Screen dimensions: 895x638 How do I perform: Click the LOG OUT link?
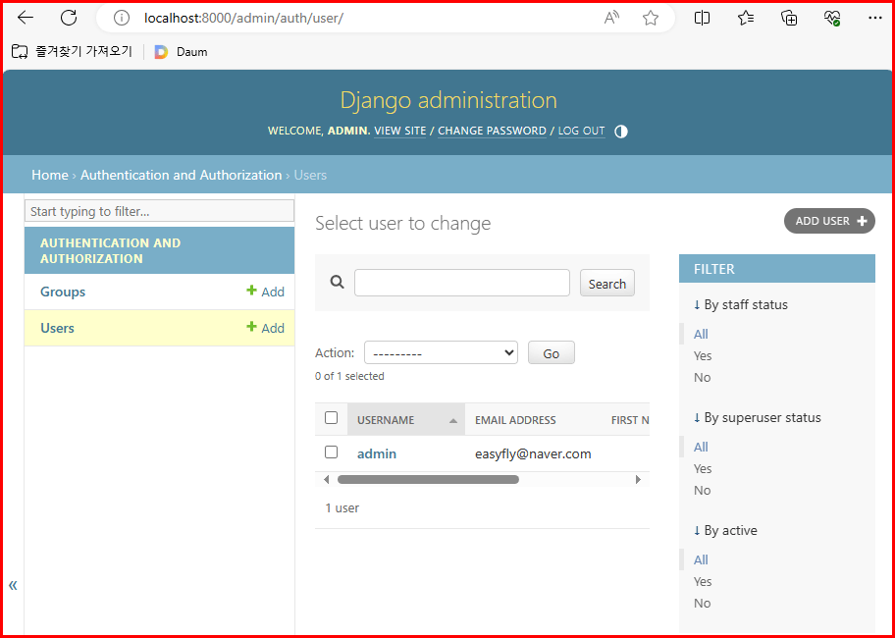click(x=582, y=131)
